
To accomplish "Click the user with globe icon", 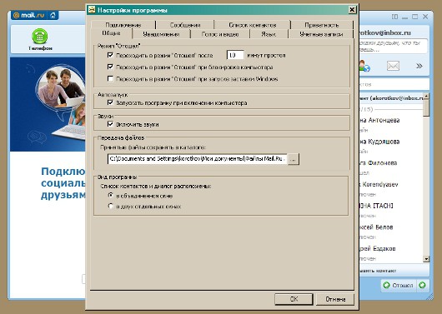I will 364,66.
